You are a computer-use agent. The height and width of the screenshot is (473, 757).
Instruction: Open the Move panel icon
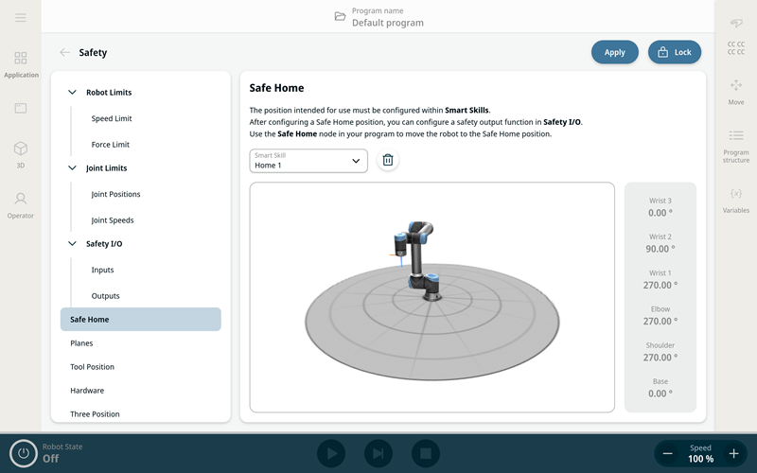[735, 91]
